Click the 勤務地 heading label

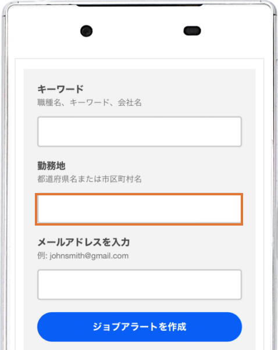tap(51, 166)
